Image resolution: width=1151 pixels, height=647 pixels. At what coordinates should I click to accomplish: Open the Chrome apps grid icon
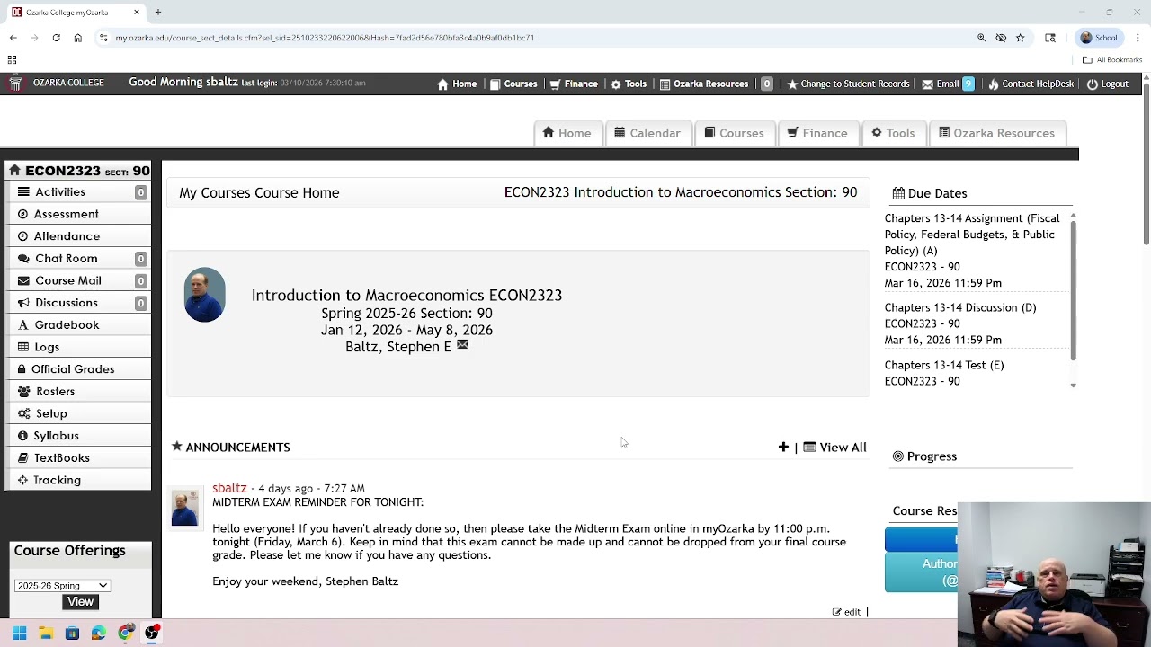tap(12, 59)
